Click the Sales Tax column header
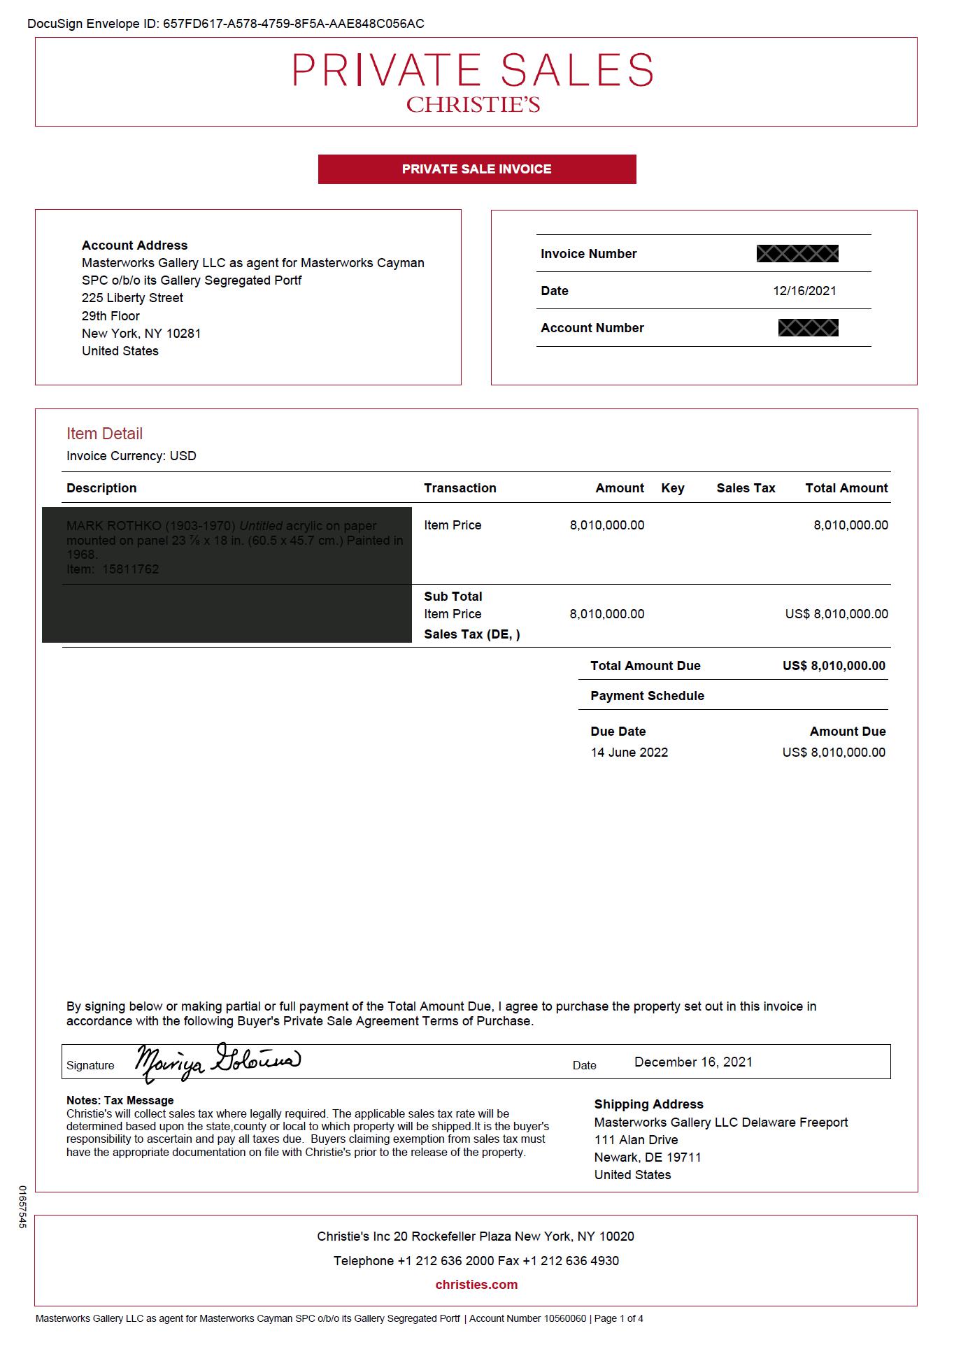Image resolution: width=954 pixels, height=1347 pixels. point(745,488)
